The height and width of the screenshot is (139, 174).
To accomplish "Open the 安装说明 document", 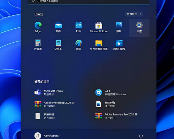I will tap(45, 116).
